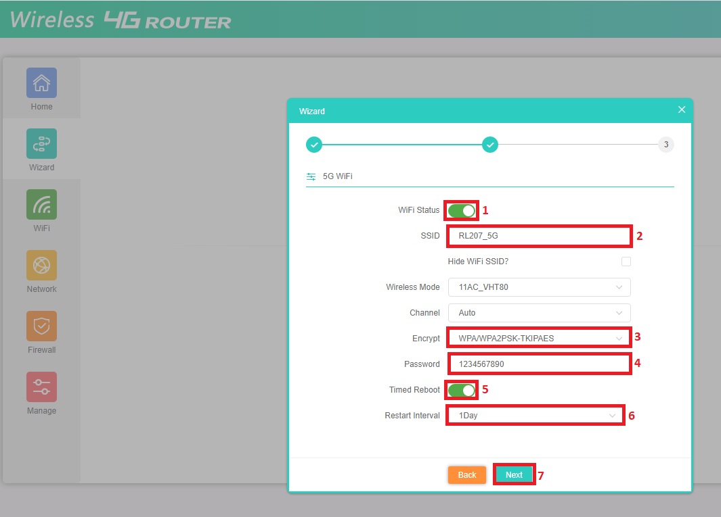Open the Wireless Mode dropdown

(x=539, y=287)
